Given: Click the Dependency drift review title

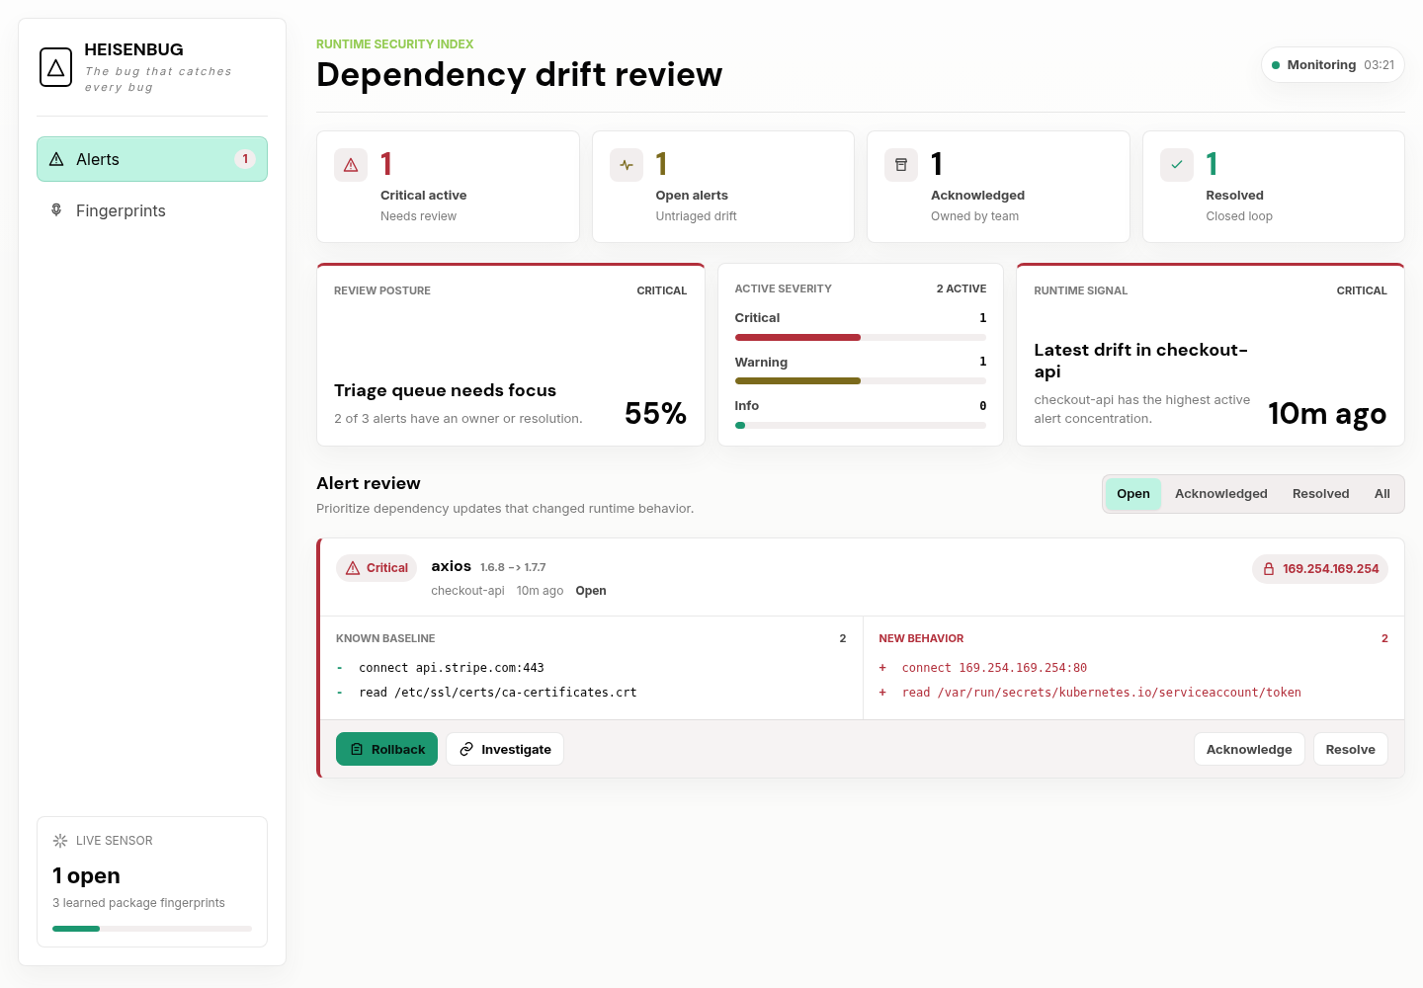Looking at the screenshot, I should coord(519,75).
